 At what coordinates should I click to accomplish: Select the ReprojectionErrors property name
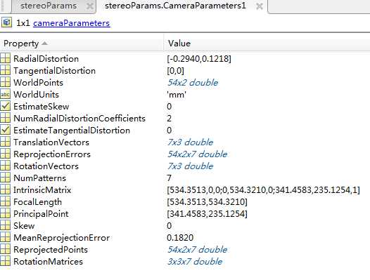(52, 154)
